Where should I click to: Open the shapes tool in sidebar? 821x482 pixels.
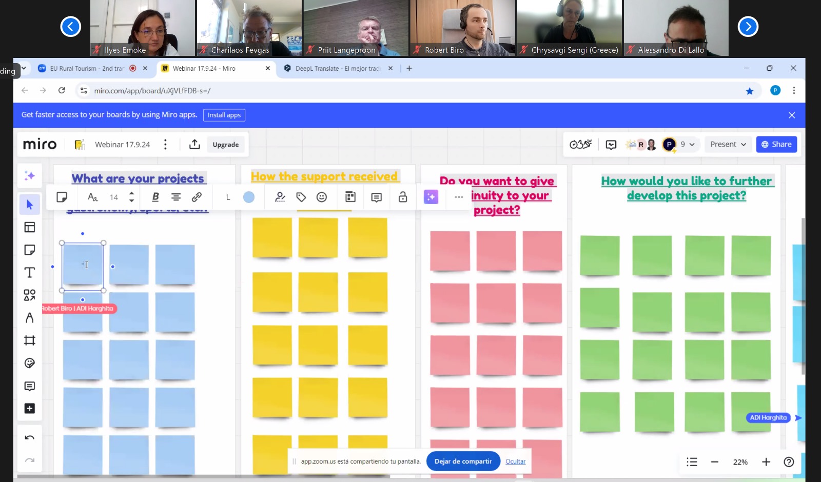[30, 295]
